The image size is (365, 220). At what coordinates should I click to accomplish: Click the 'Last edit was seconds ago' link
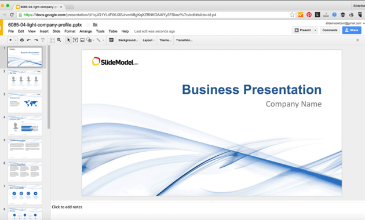[x=155, y=31]
